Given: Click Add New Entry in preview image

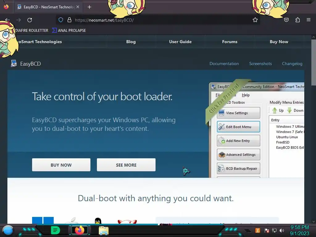Looking at the screenshot, I should click(x=239, y=141).
